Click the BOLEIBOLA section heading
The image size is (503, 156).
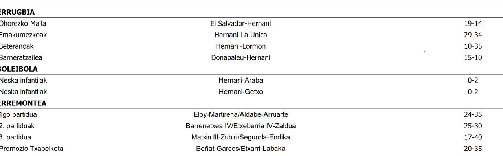coord(18,69)
